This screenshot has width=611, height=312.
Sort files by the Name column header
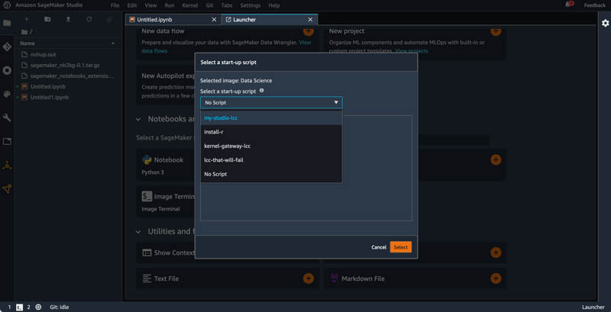68,43
